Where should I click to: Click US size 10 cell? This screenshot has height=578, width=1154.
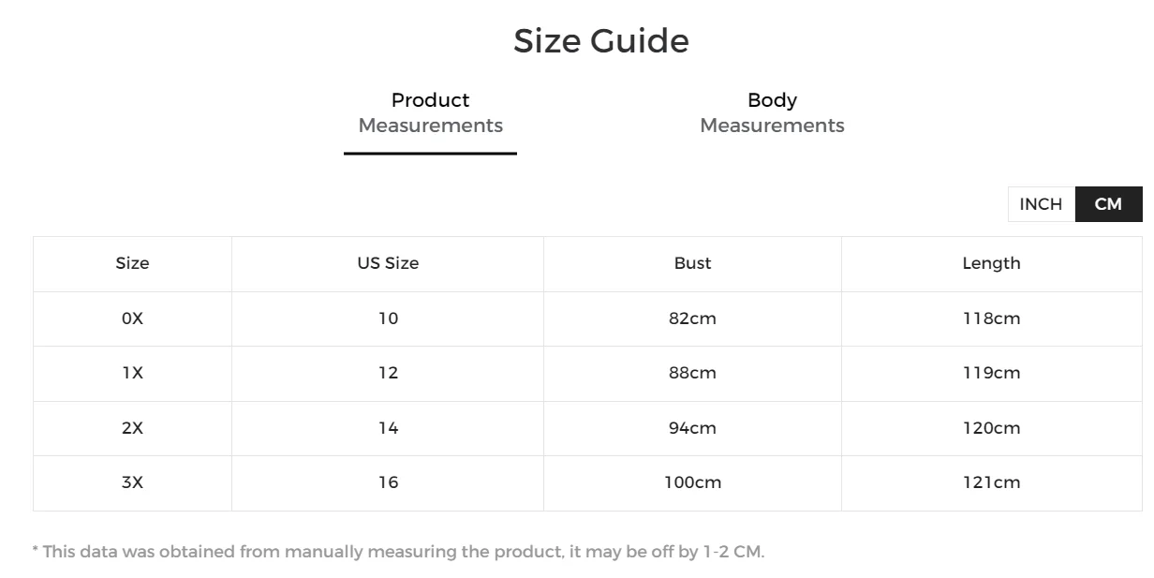[388, 319]
